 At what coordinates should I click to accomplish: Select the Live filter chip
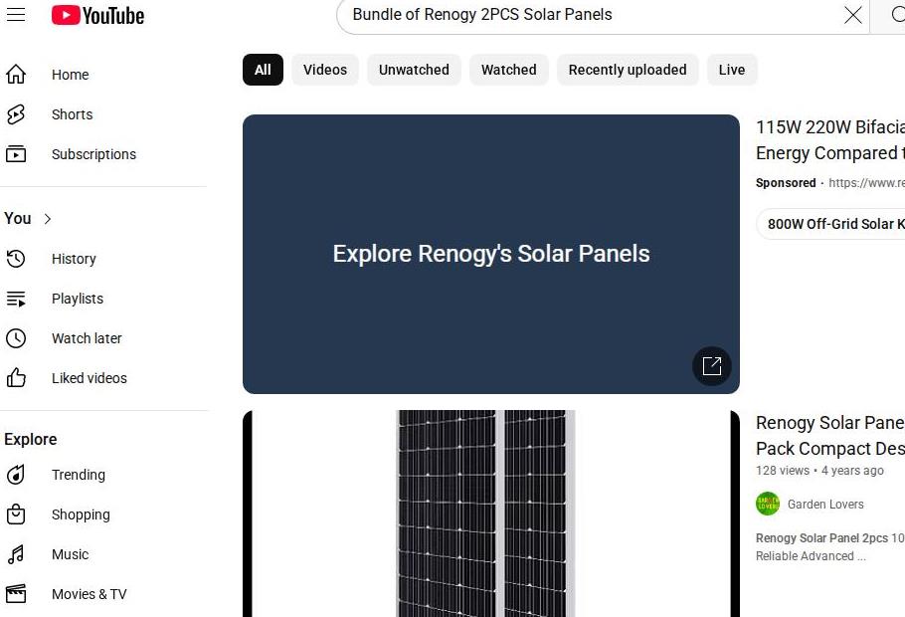click(x=731, y=70)
